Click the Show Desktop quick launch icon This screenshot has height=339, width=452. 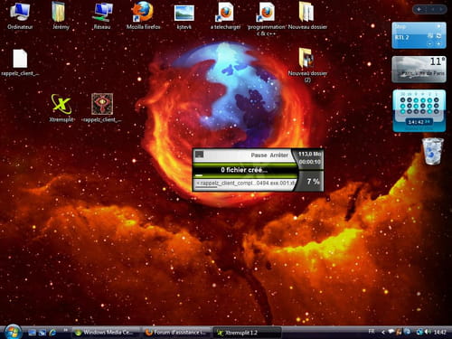click(32, 333)
